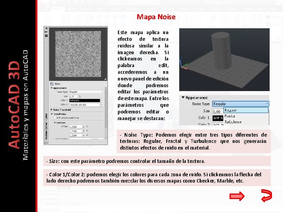Viewport: 283px width, 212px height.
Task: Click the white Color 2 swatch in the Texture Editor palette
Action: [x=85, y=104]
